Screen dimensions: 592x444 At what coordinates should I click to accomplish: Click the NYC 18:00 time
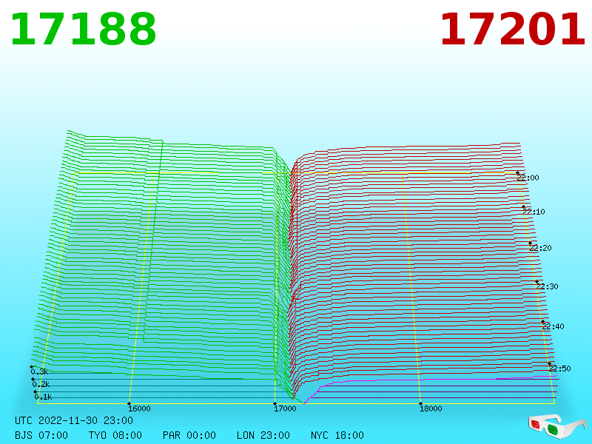pos(337,435)
